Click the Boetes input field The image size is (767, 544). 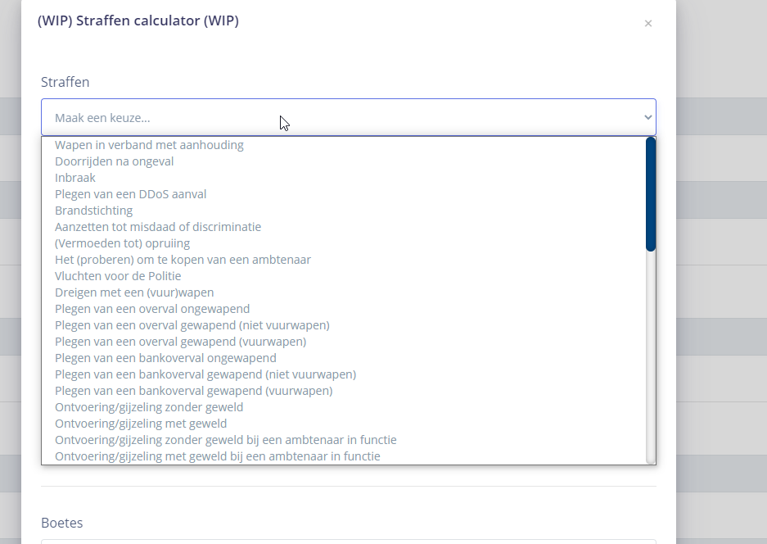coord(348,541)
